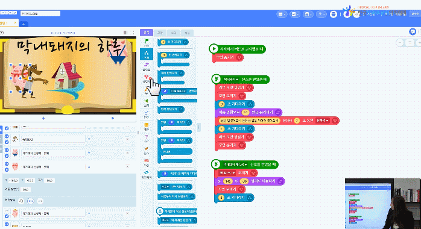Switch to the Block tab

tap(147, 33)
